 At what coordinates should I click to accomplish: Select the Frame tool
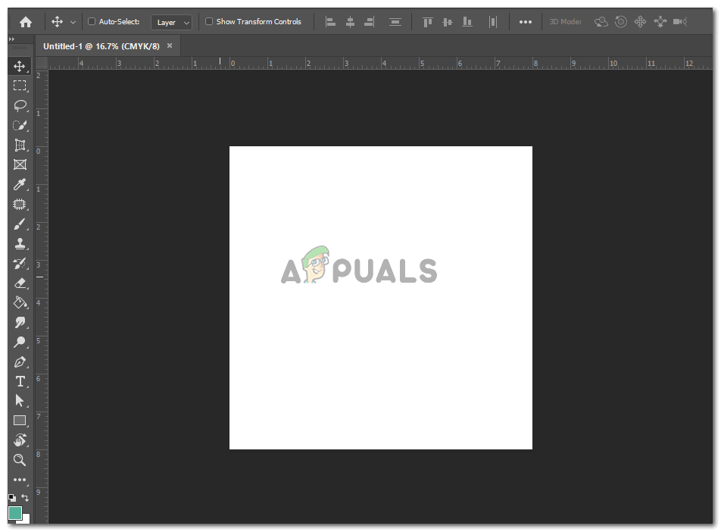[20, 164]
